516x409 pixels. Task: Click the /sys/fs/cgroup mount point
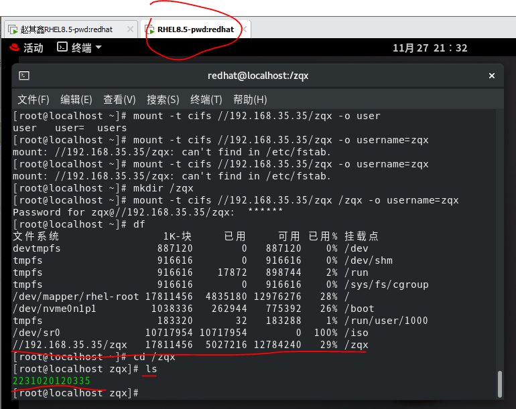387,284
